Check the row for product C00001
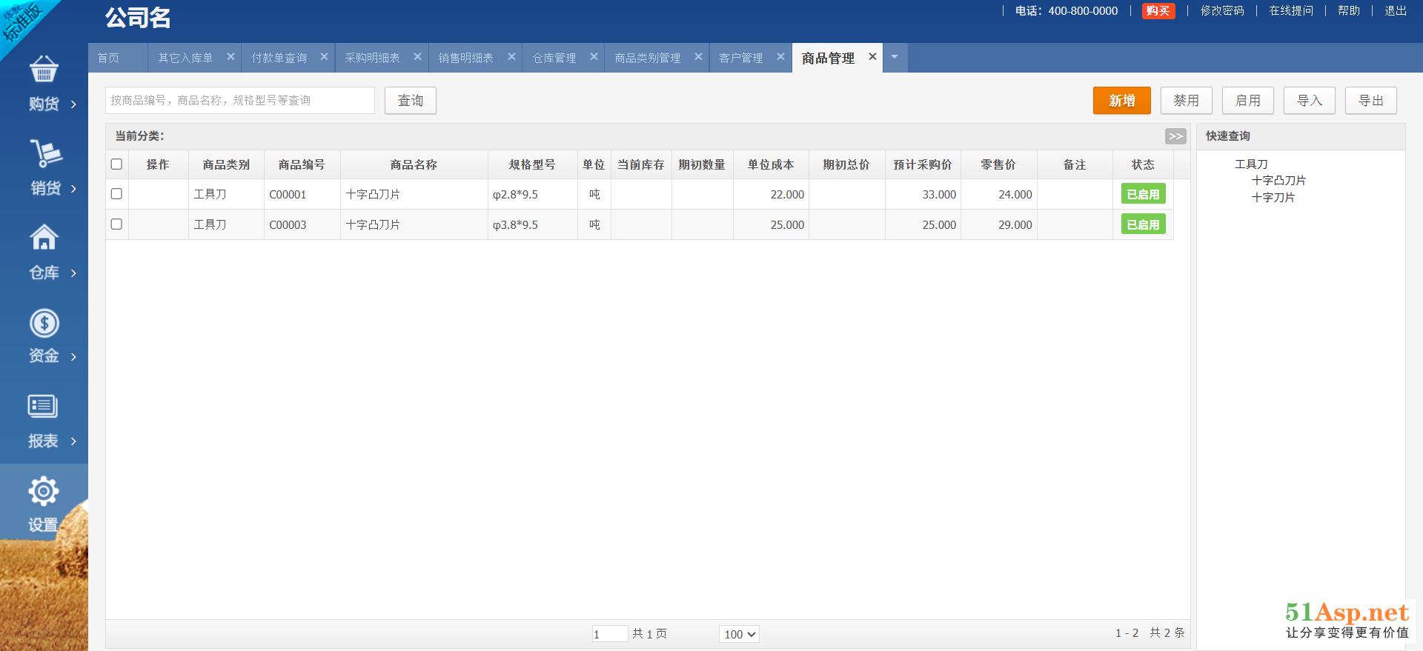 point(116,194)
